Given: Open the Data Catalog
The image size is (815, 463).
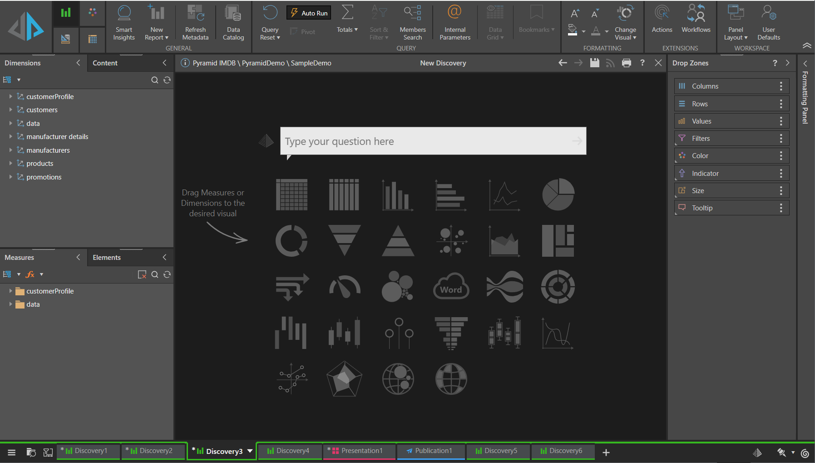Looking at the screenshot, I should [233, 23].
